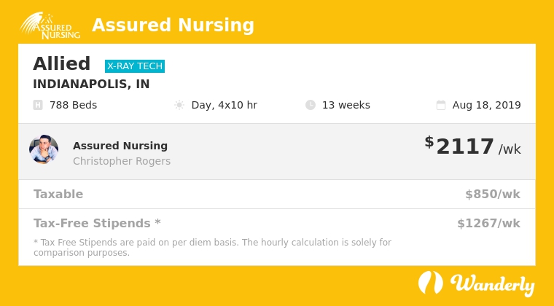The height and width of the screenshot is (306, 554).
Task: Click the Assured Nursing header title
Action: [x=173, y=25]
